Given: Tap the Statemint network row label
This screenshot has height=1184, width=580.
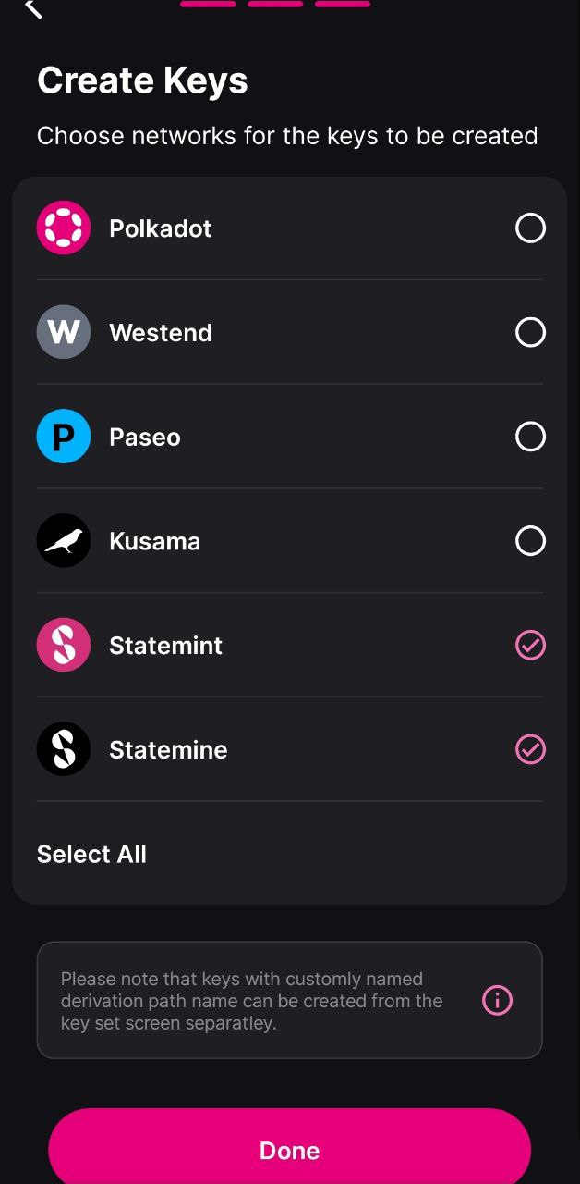Looking at the screenshot, I should pyautogui.click(x=166, y=645).
